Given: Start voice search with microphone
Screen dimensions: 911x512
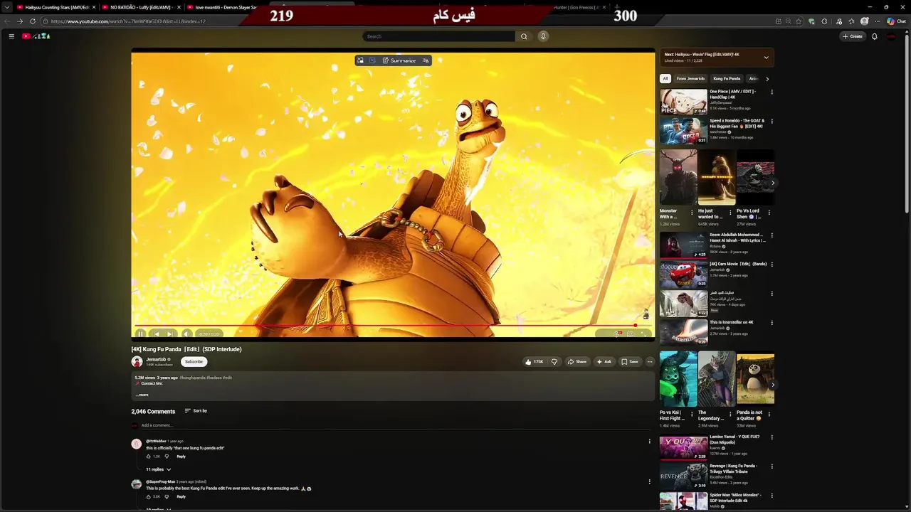Looking at the screenshot, I should (x=543, y=36).
